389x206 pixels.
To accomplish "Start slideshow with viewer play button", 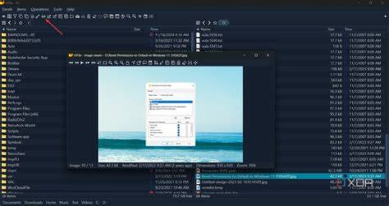I will pos(82,63).
